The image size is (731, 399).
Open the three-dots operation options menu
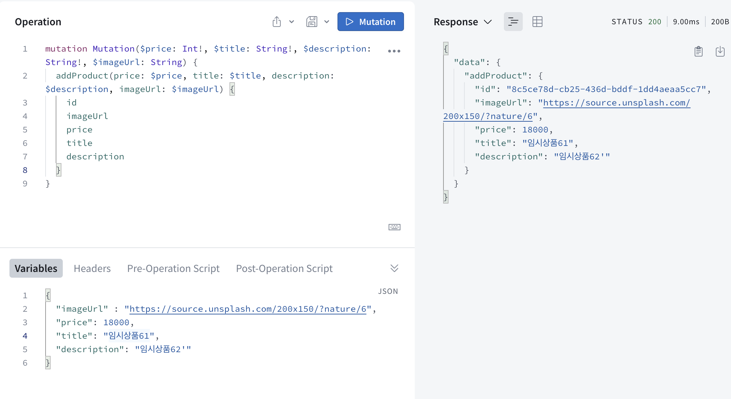pyautogui.click(x=394, y=51)
